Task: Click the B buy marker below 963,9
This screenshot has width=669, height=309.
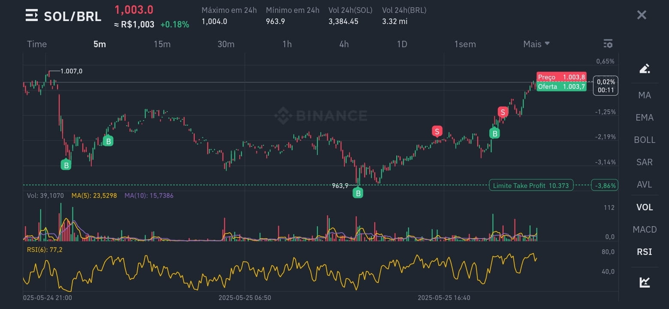Action: click(358, 193)
